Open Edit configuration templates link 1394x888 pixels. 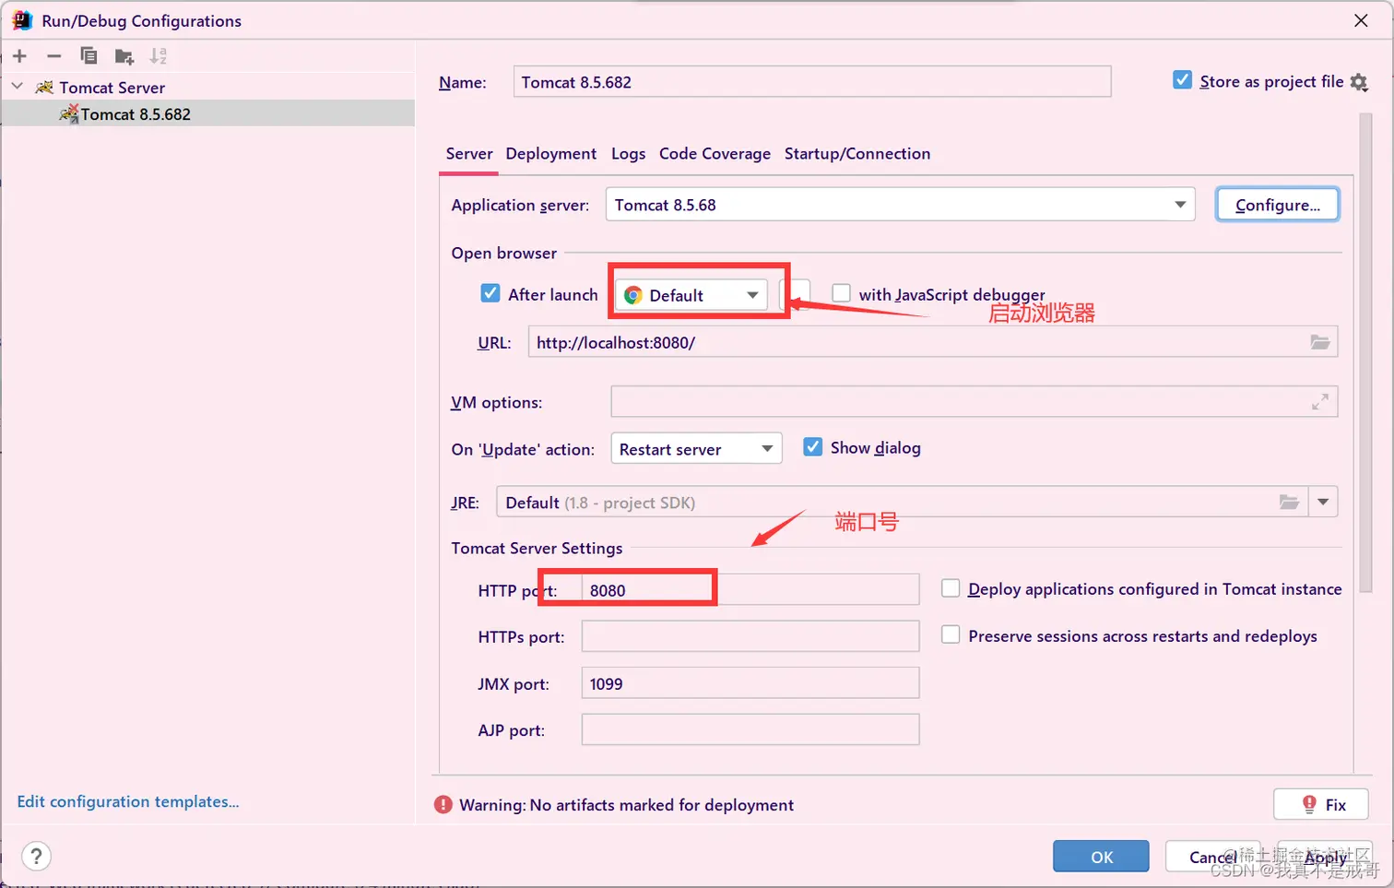[127, 801]
